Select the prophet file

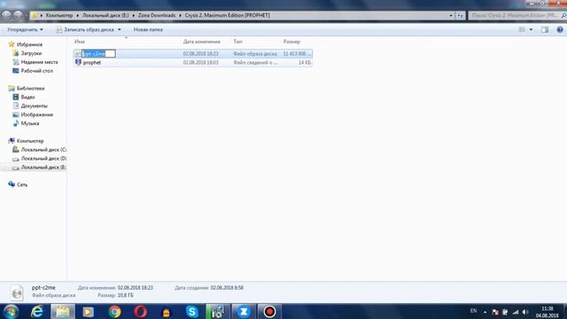tap(193, 63)
